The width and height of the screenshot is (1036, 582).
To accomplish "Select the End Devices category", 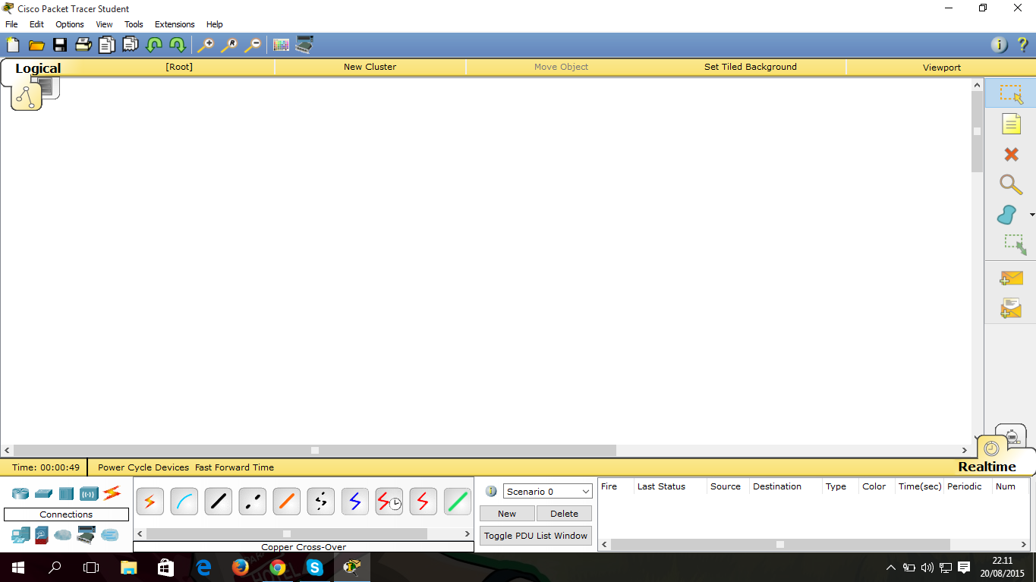I will [20, 535].
